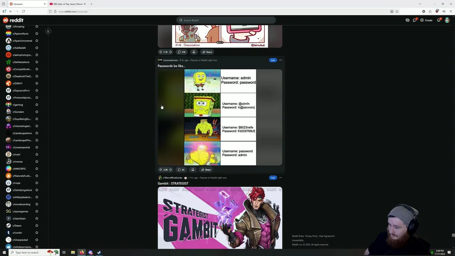Share the Dissociation comic post
The height and width of the screenshot is (256, 455).
tap(207, 52)
